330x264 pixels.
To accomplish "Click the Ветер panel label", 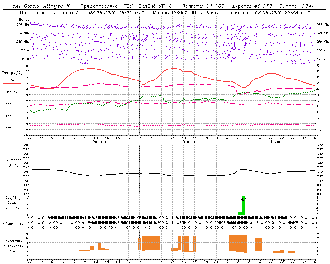I will [24, 20].
